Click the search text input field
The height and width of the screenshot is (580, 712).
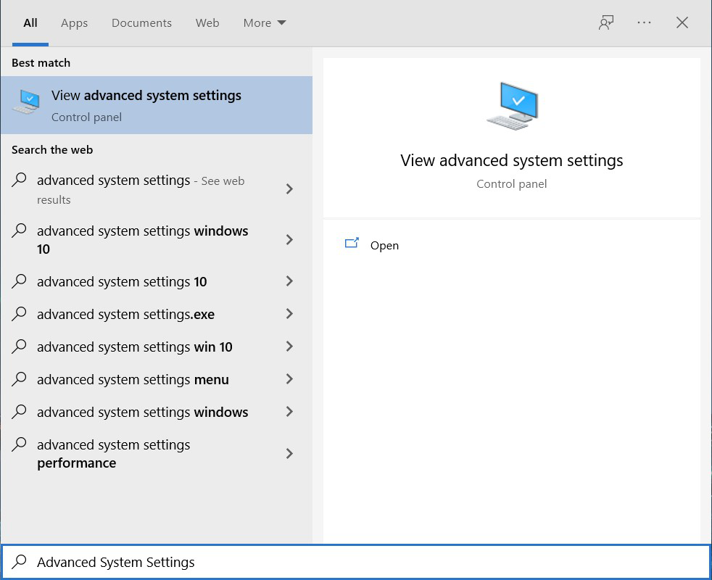pyautogui.click(x=363, y=562)
